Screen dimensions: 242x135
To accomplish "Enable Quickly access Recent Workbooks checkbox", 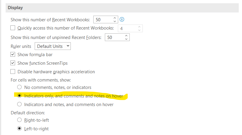I will pyautogui.click(x=13, y=28).
